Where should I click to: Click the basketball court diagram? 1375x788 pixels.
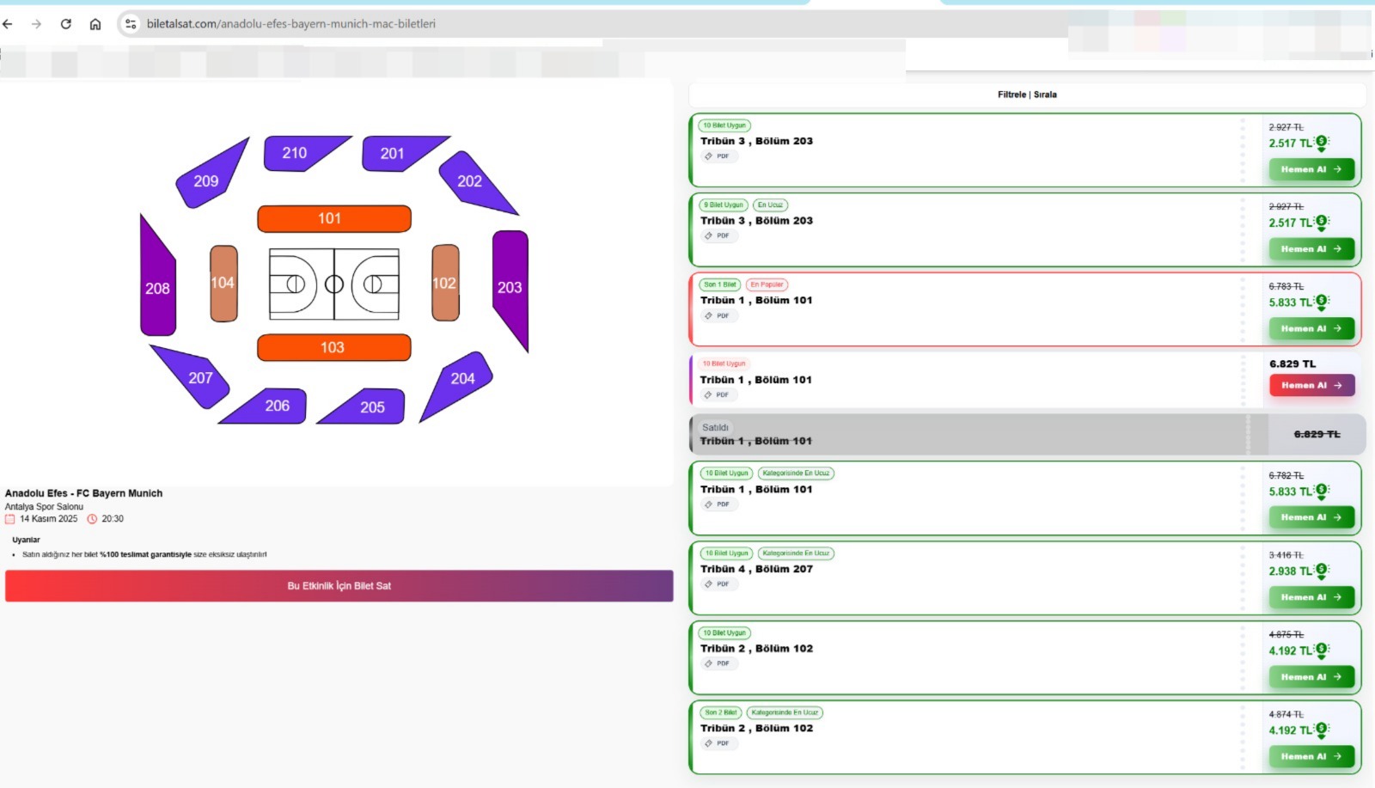334,284
